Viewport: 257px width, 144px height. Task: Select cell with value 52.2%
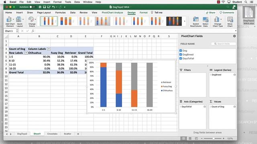click(x=57, y=60)
